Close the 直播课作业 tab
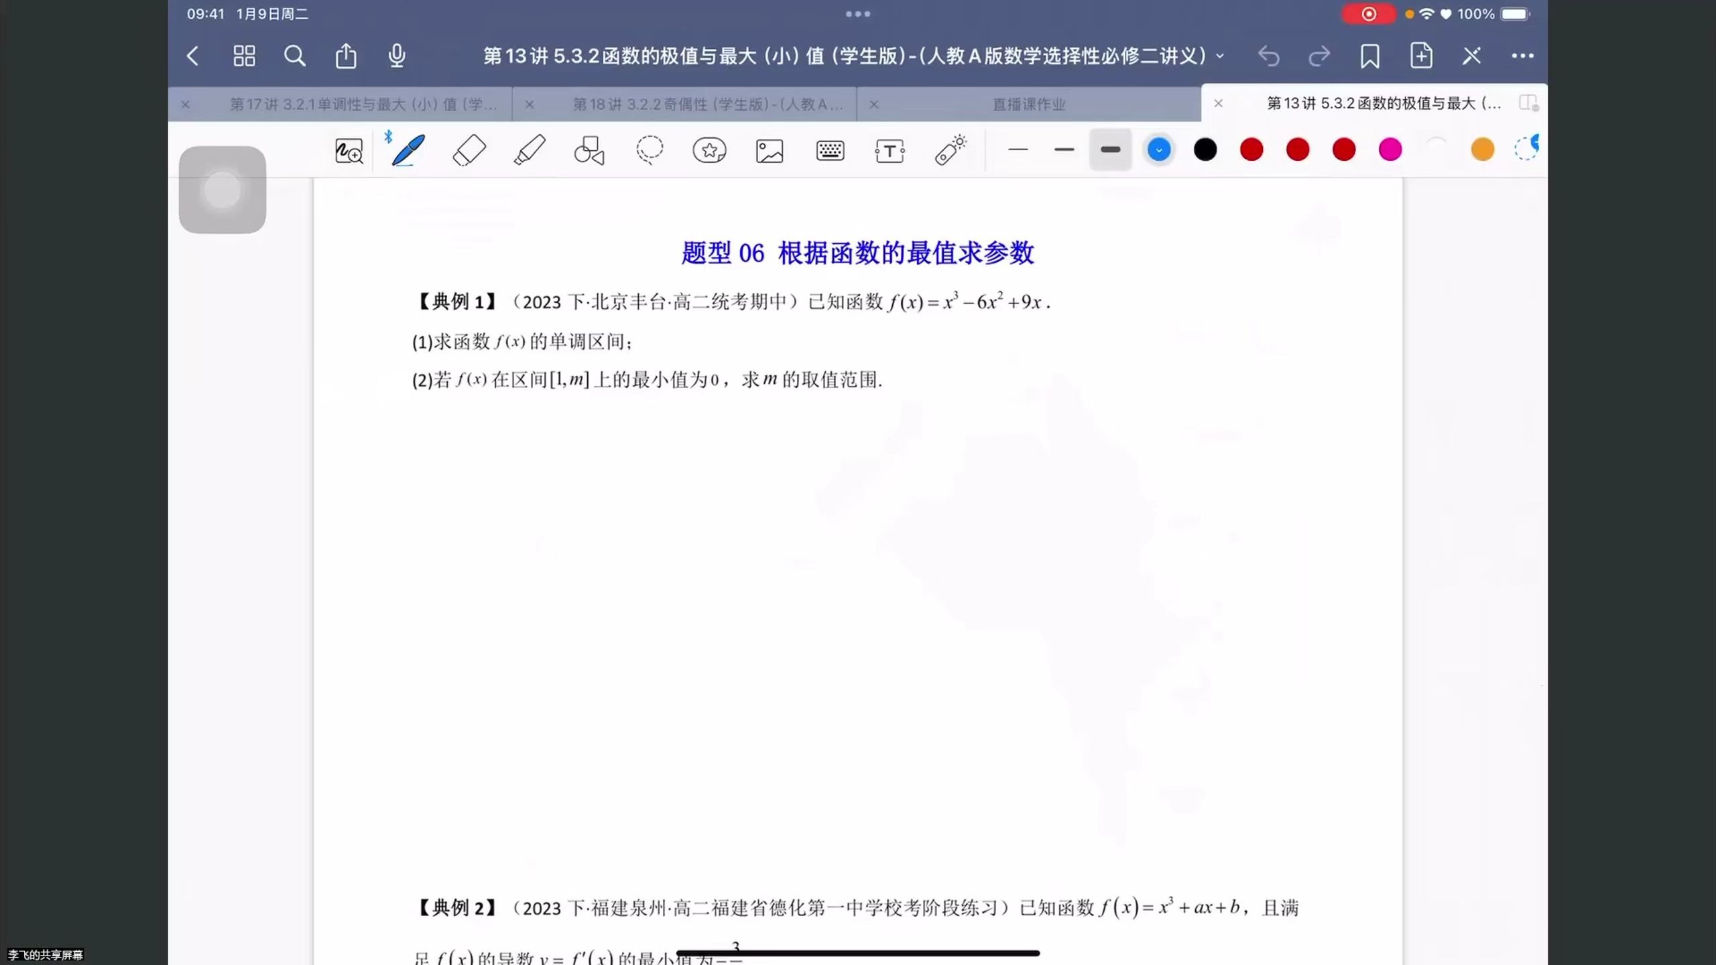 pyautogui.click(x=874, y=105)
